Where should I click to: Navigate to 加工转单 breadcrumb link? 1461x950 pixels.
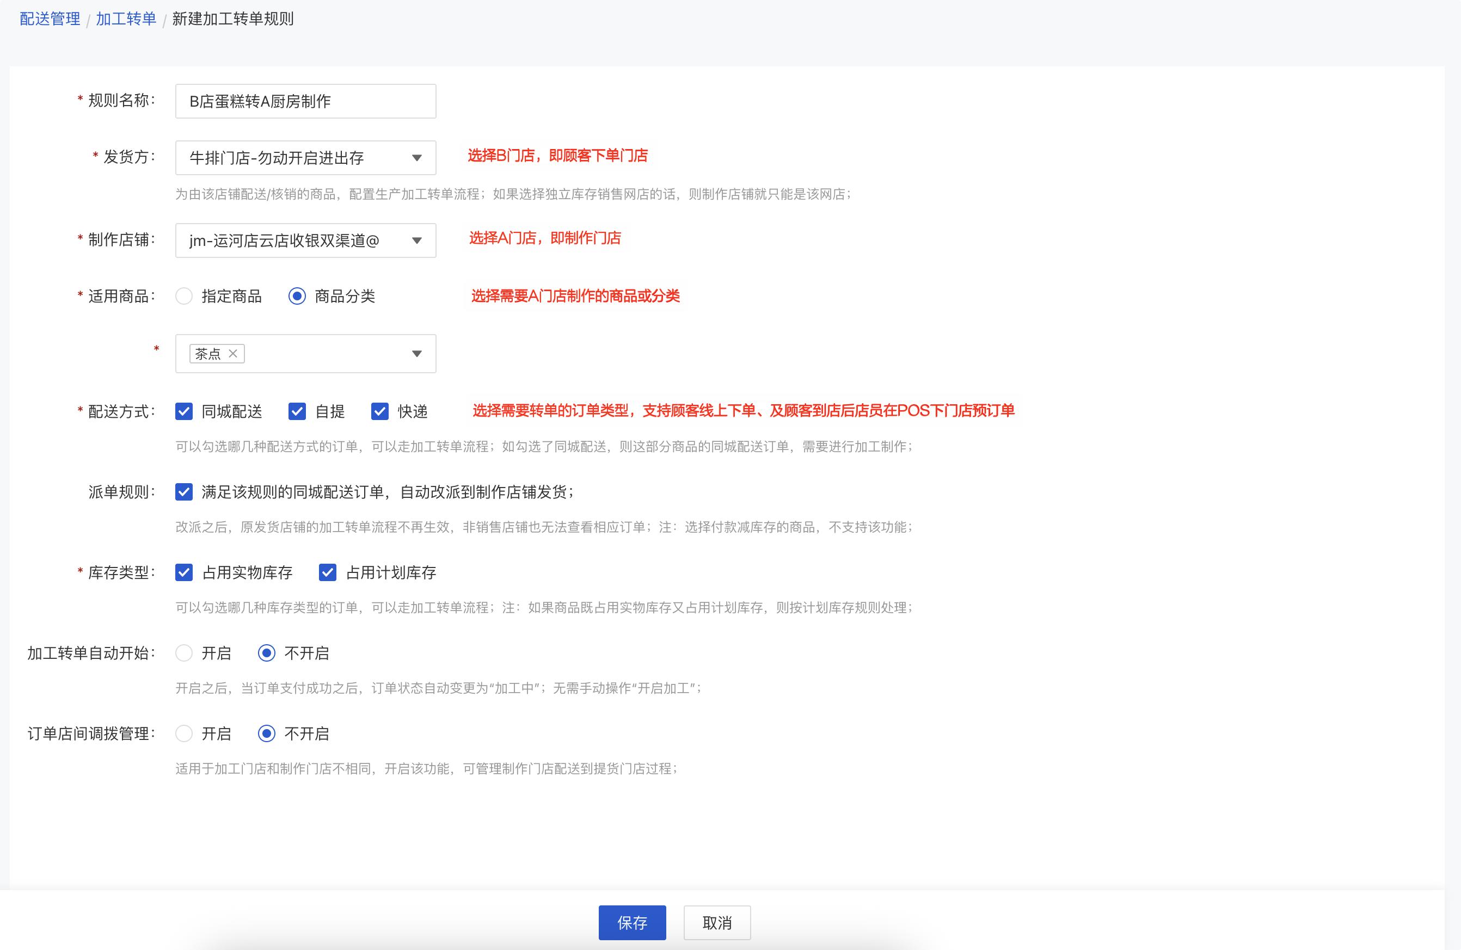click(126, 19)
